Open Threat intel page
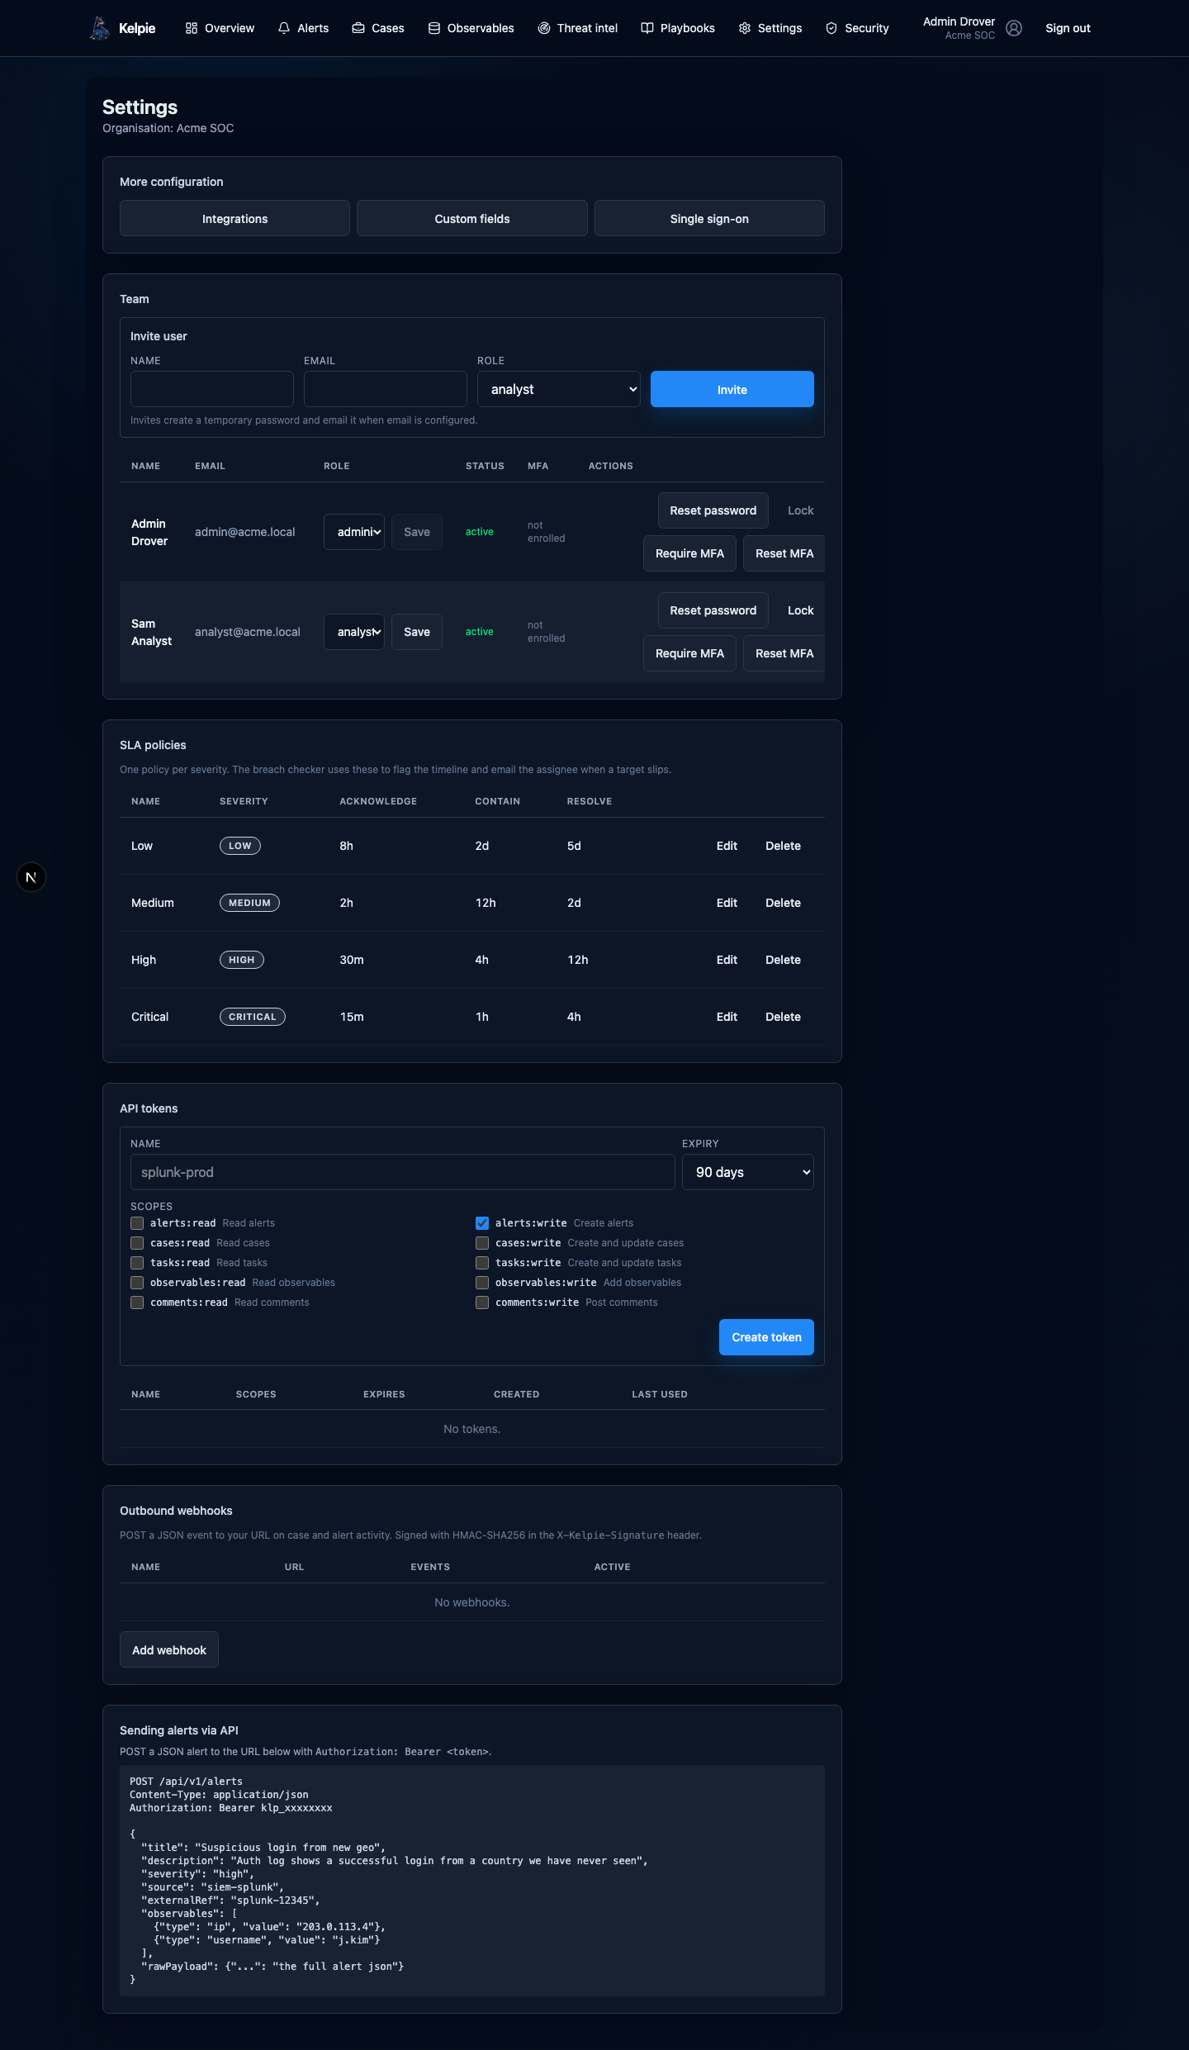The image size is (1189, 2050). [x=578, y=28]
